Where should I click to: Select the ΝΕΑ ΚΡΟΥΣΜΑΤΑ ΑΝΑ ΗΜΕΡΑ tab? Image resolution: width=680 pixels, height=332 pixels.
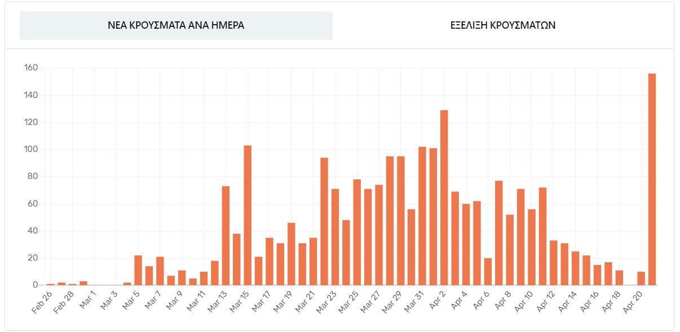pyautogui.click(x=176, y=26)
